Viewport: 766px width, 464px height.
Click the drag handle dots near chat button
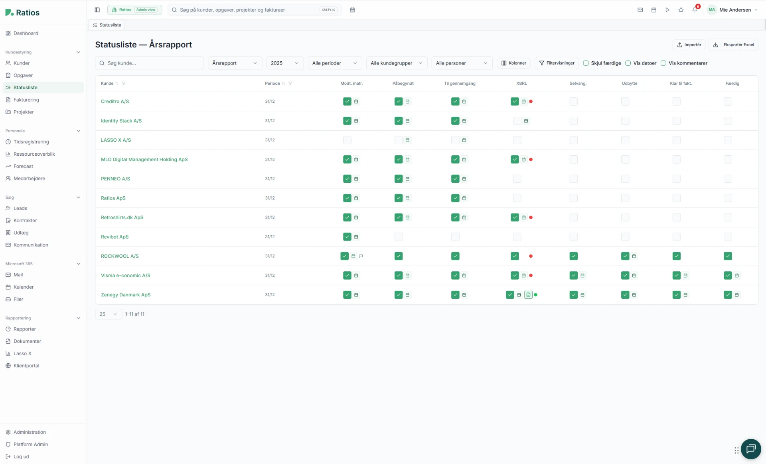pyautogui.click(x=736, y=450)
